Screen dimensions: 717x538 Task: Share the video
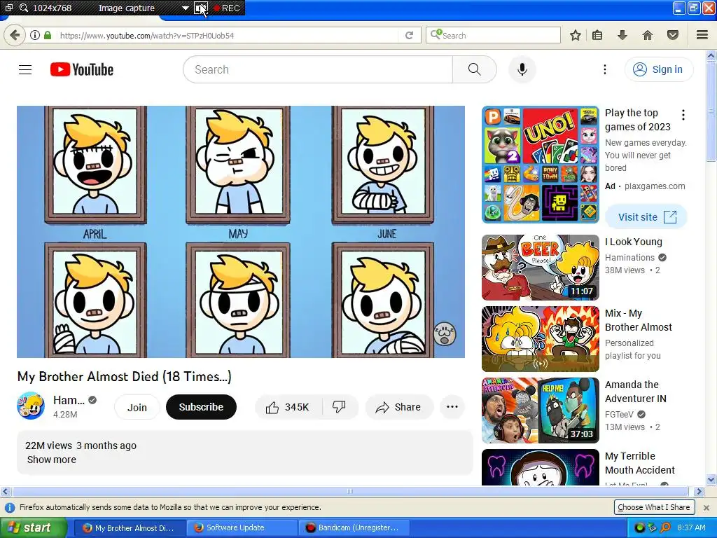pos(398,407)
